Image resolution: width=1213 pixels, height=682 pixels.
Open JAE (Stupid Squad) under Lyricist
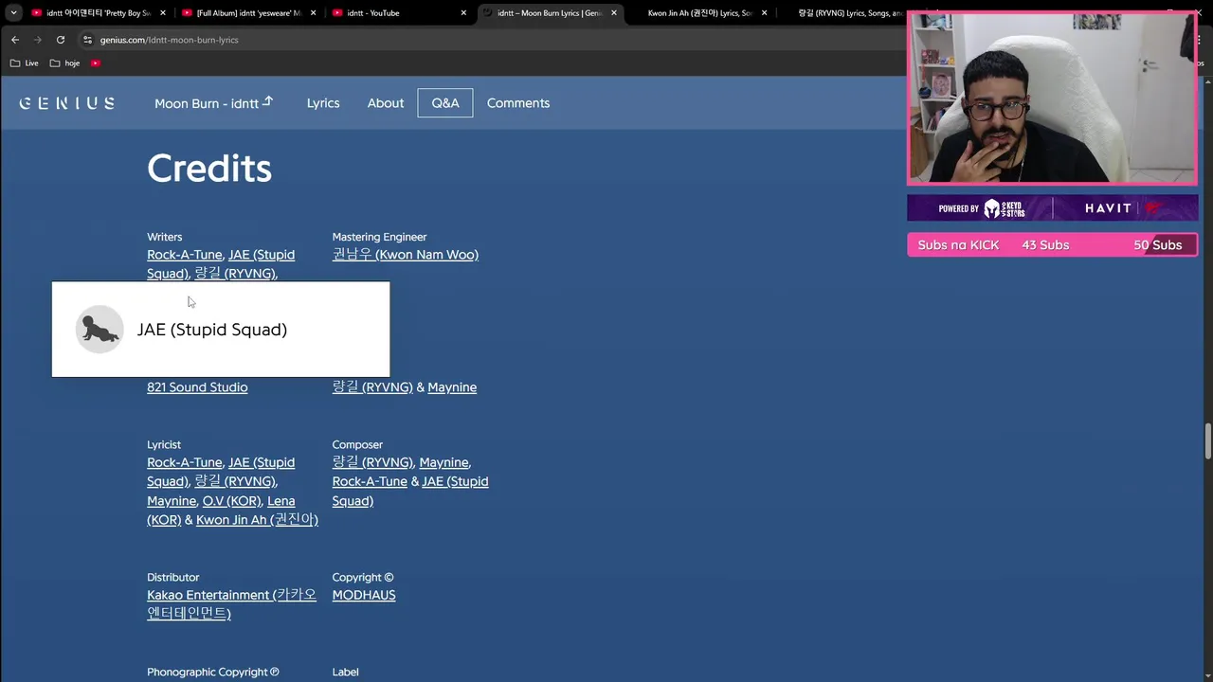tap(262, 462)
